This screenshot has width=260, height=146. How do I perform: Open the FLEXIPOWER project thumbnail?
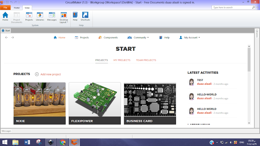(95, 103)
